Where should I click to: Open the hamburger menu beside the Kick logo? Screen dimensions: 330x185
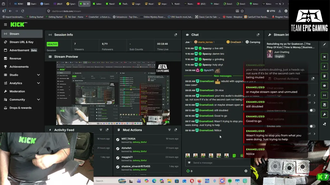pyautogui.click(x=5, y=24)
